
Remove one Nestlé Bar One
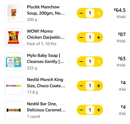coord(81,110)
